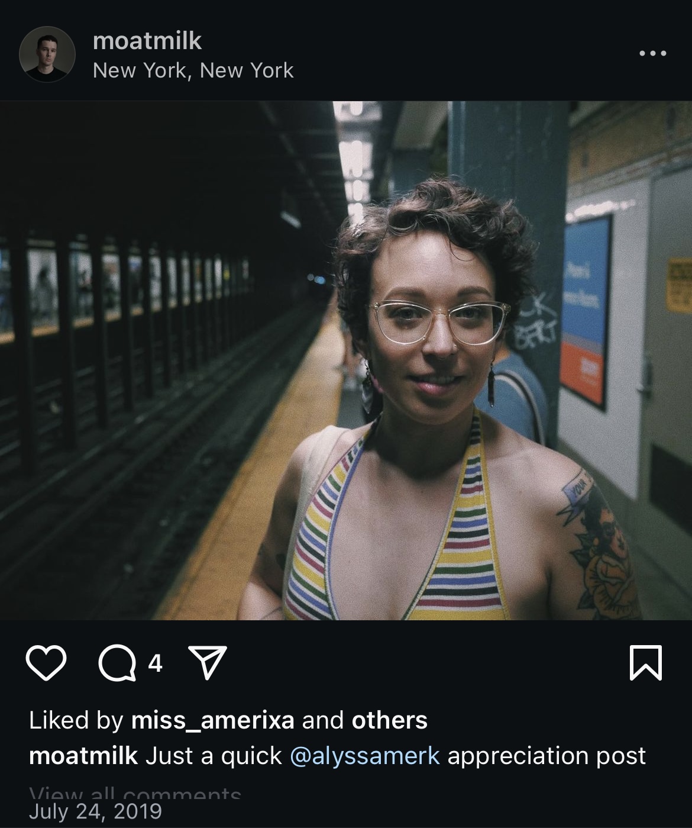Open New York, New York location
The height and width of the screenshot is (828, 692).
coord(193,70)
